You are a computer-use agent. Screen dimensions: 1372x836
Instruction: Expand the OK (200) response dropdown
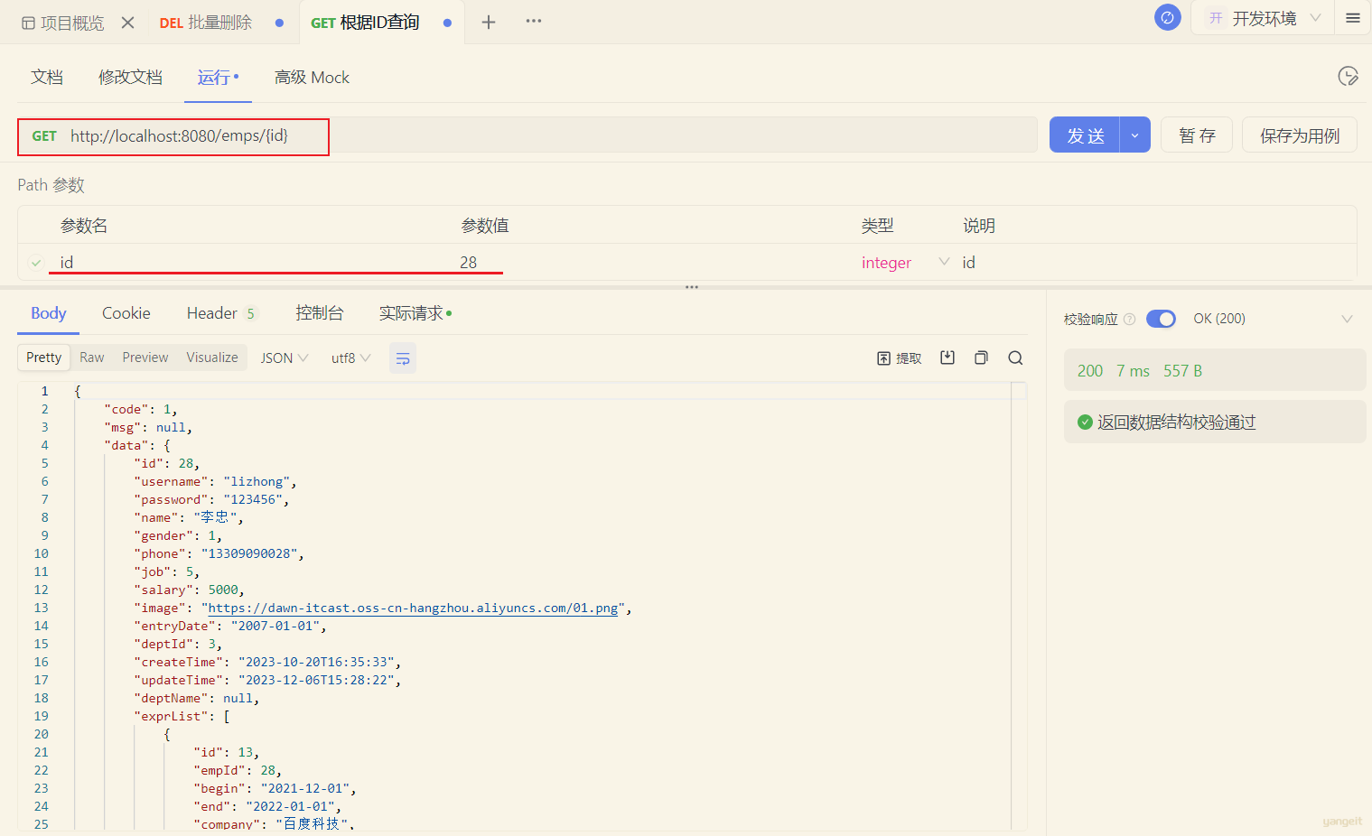coord(1347,319)
